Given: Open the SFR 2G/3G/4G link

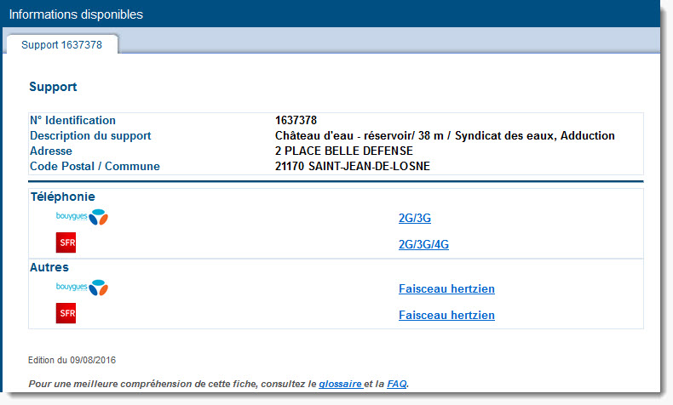Looking at the screenshot, I should 423,244.
